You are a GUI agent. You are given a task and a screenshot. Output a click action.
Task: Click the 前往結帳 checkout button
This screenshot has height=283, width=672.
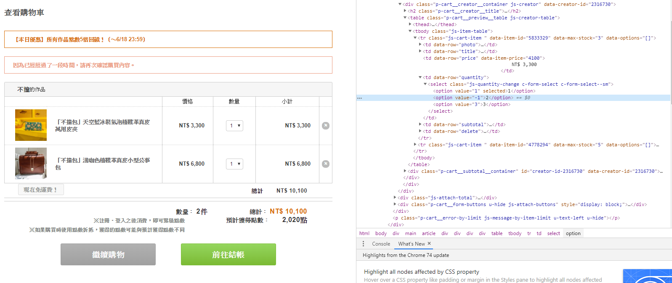(x=228, y=254)
